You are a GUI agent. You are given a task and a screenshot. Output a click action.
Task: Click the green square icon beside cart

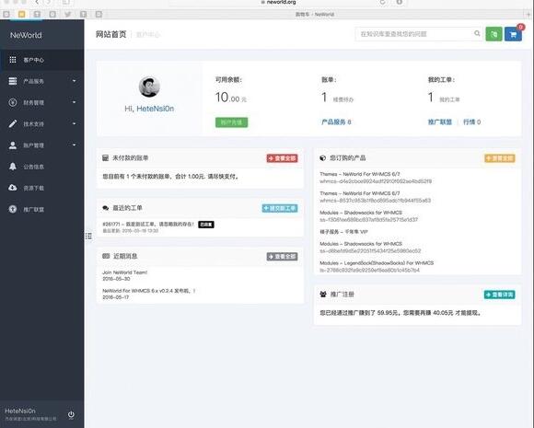click(x=493, y=34)
